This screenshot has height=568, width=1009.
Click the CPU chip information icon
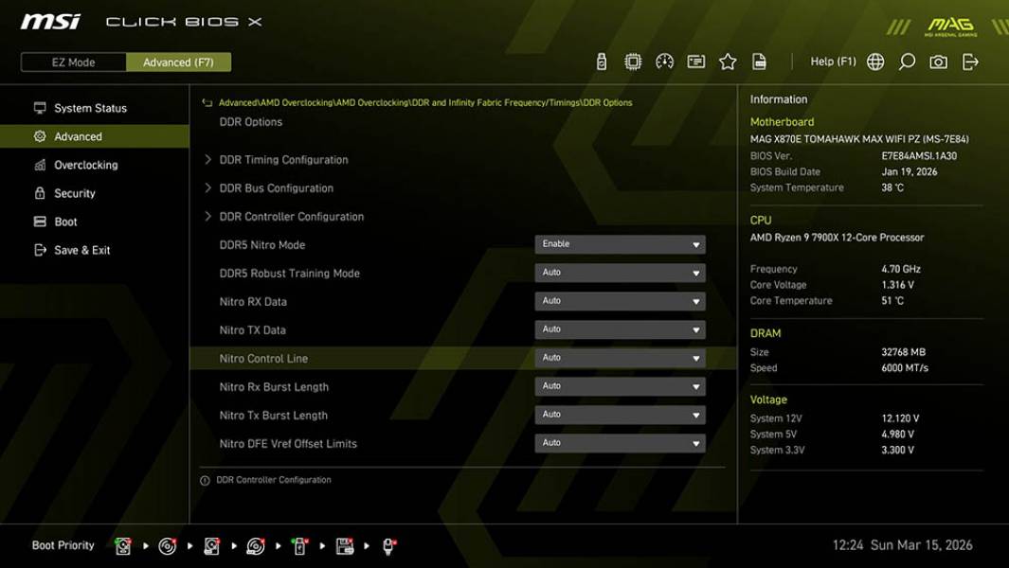[x=633, y=61]
